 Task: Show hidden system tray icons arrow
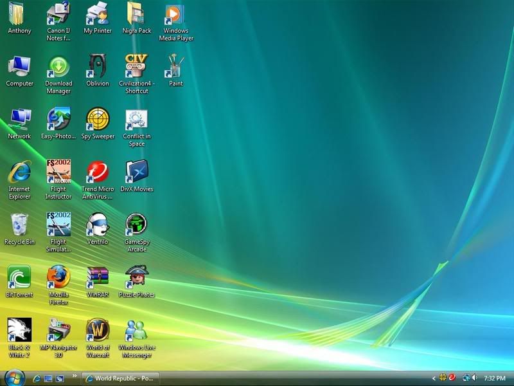434,378
